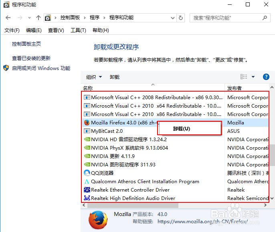Go up one folder level

pyautogui.click(x=38, y=18)
